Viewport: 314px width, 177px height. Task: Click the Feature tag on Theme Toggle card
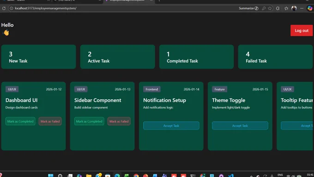click(220, 89)
